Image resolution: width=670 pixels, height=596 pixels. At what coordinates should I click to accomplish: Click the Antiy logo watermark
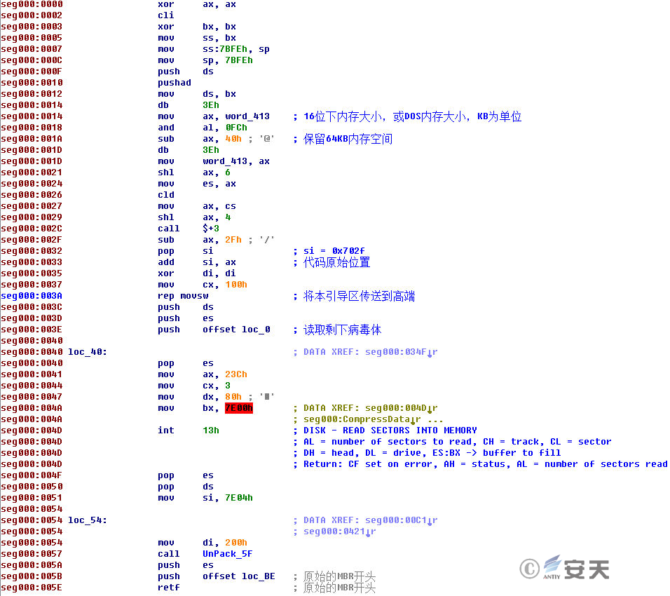coord(576,568)
